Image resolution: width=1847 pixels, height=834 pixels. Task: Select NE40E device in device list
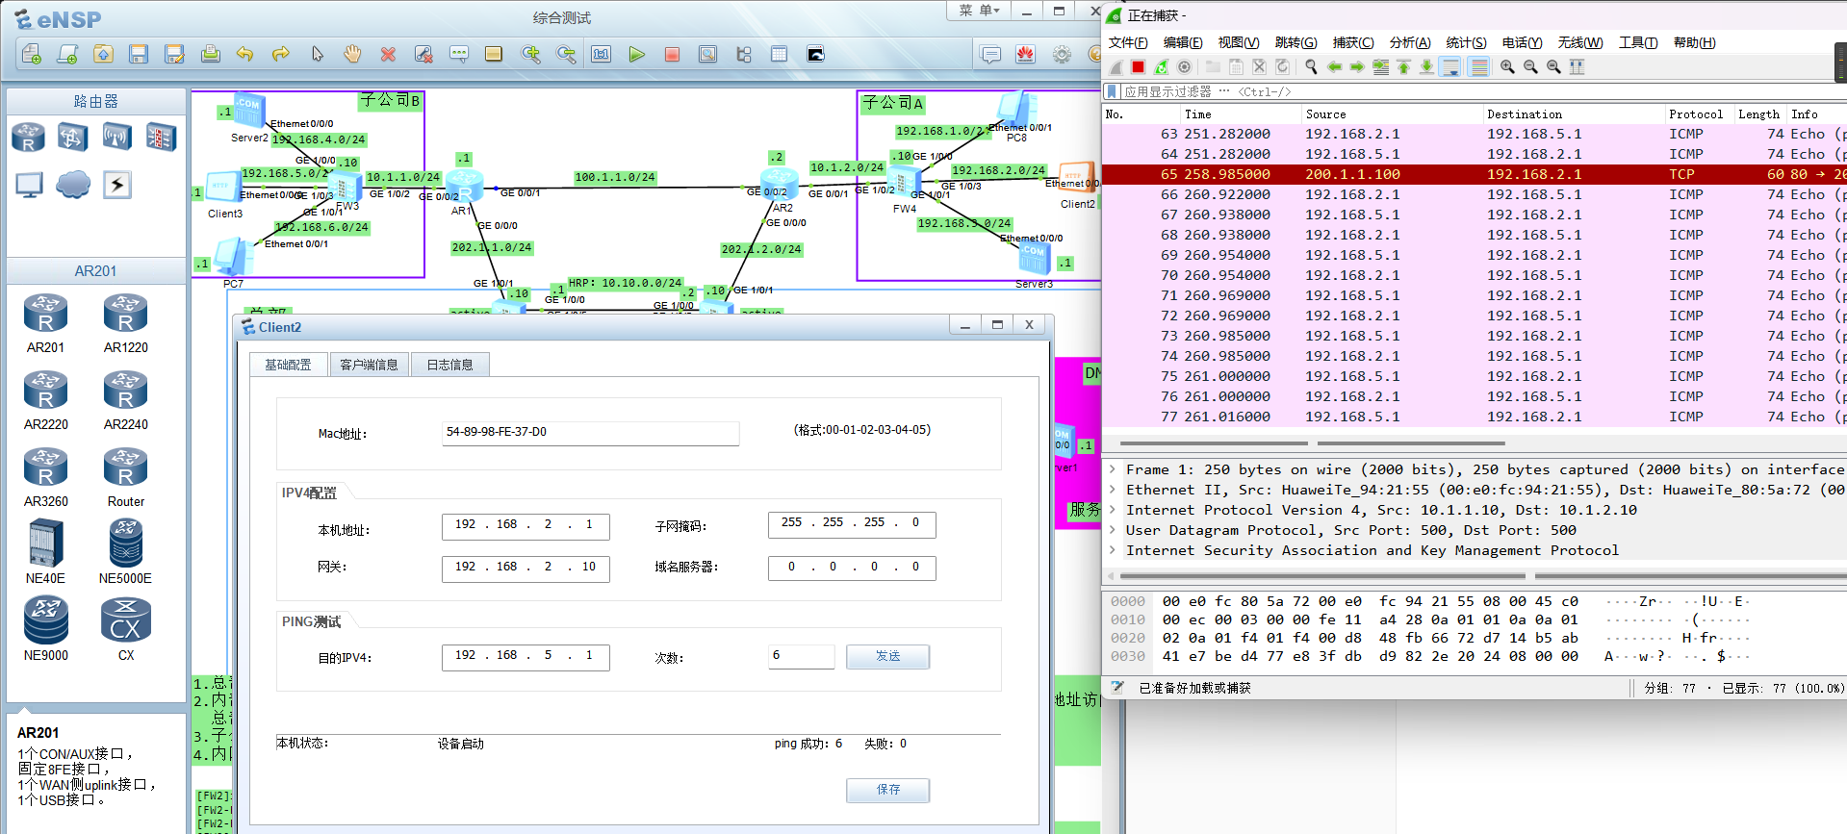click(x=45, y=552)
